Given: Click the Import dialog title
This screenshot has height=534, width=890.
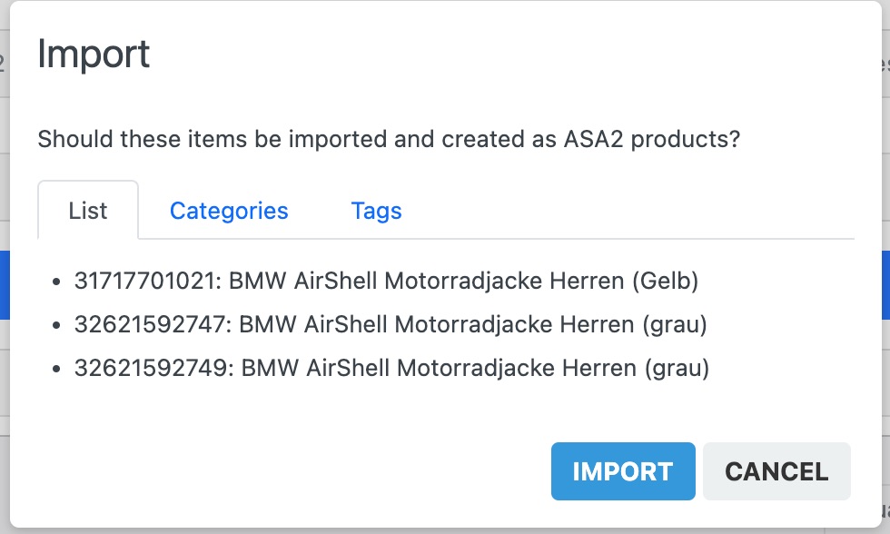Looking at the screenshot, I should click(x=94, y=54).
